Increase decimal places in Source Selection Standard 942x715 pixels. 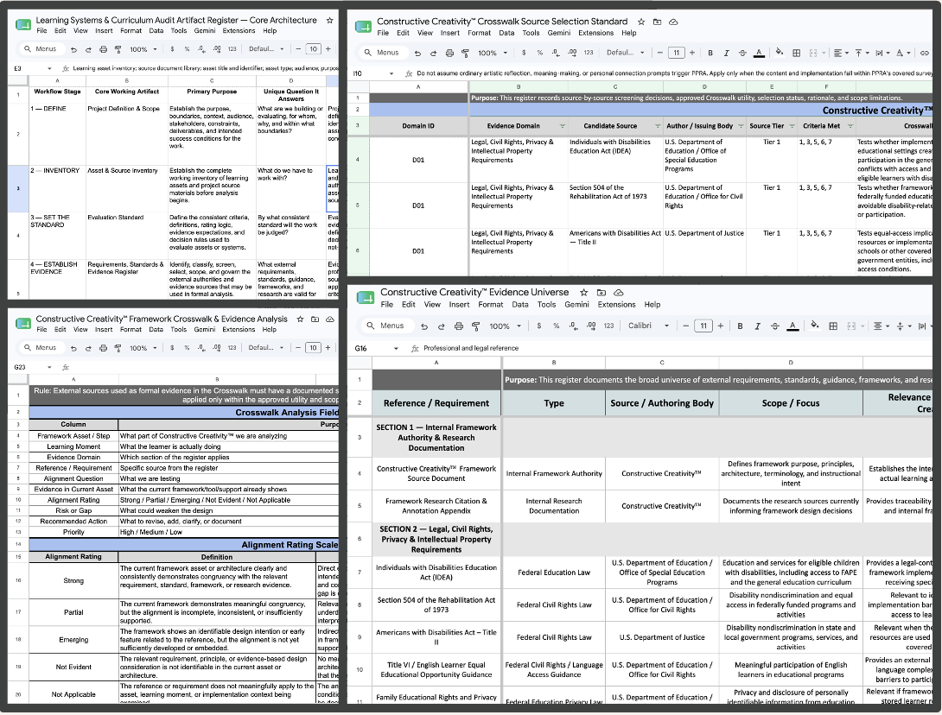(572, 53)
